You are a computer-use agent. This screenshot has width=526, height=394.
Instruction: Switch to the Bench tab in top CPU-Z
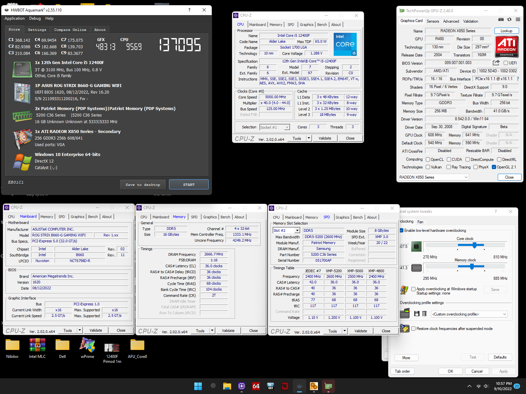click(x=322, y=25)
